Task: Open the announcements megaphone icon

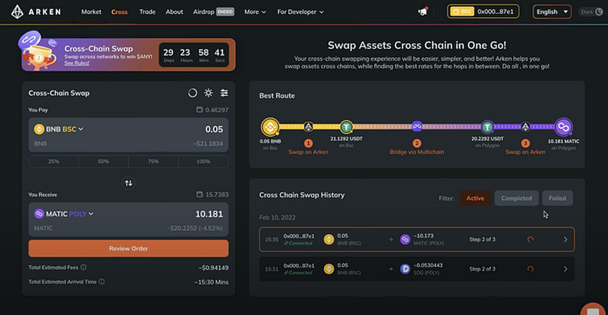Action: pos(423,11)
